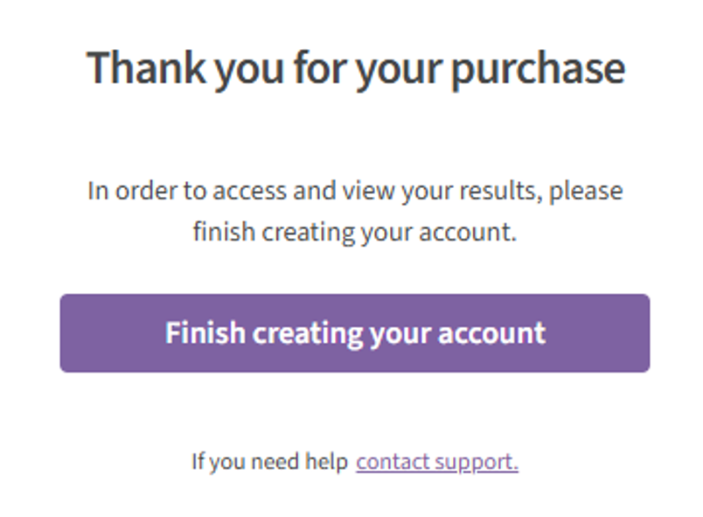This screenshot has height=517, width=703.
Task: Click the word purchase in the heading
Action: pos(538,70)
